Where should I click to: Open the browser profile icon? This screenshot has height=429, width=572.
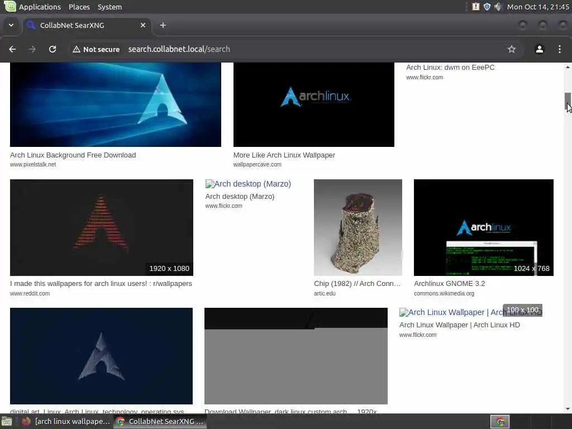pos(540,49)
